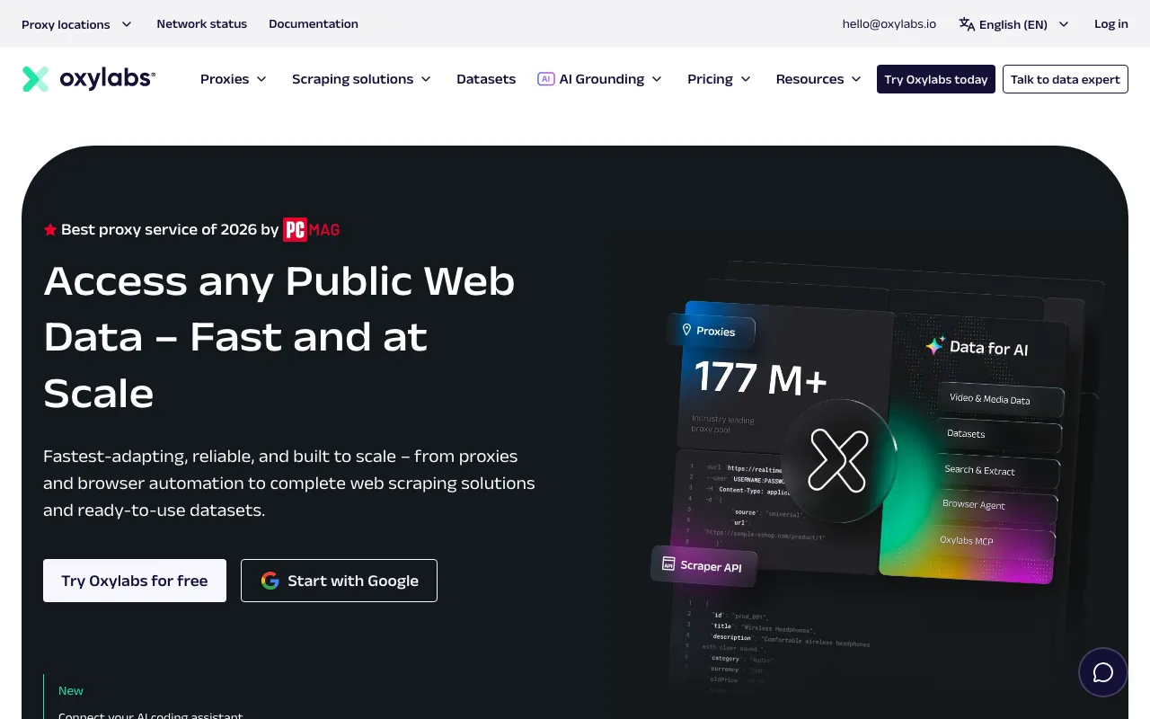This screenshot has height=719, width=1150.
Task: Click the 177 M+ proxy pool figure
Action: 760,377
